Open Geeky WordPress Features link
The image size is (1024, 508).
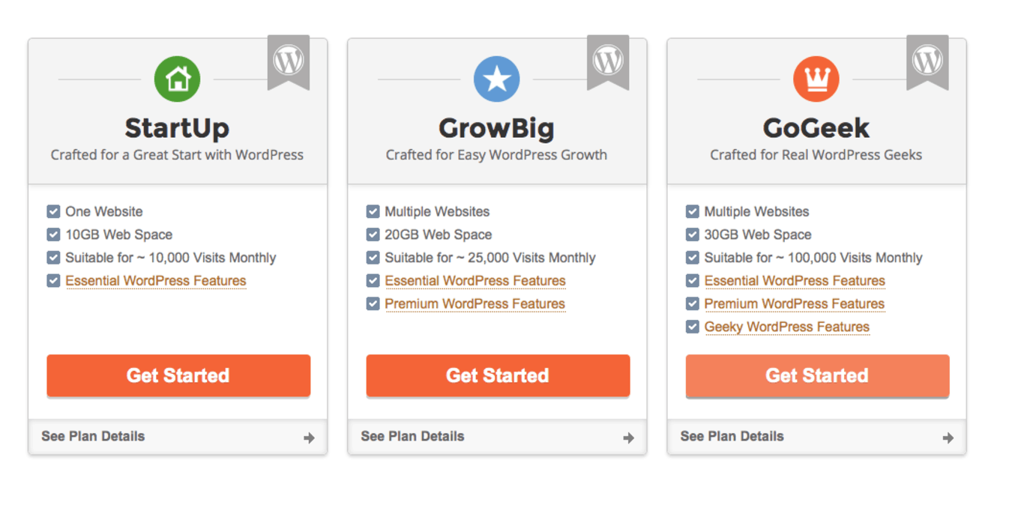tap(787, 327)
